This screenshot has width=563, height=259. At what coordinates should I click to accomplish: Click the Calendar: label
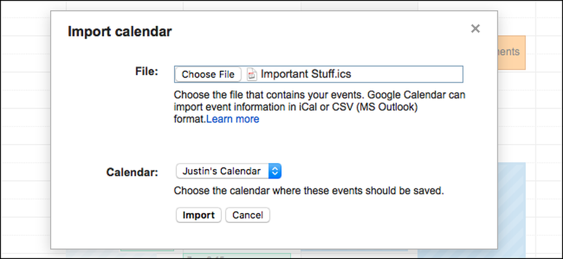[x=132, y=172]
